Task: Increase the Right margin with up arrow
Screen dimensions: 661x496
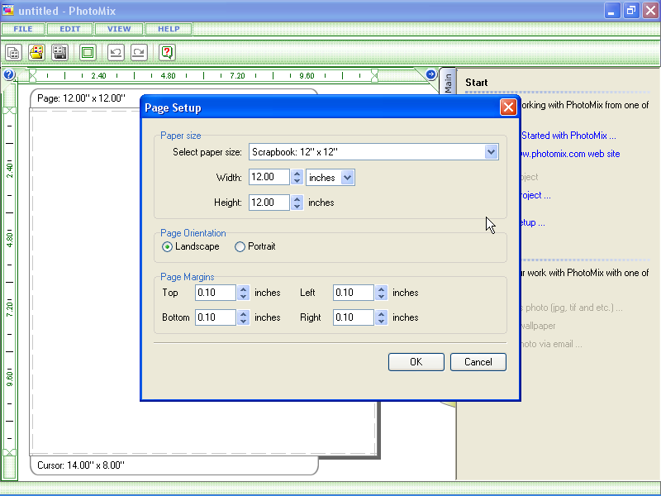Action: pos(382,314)
